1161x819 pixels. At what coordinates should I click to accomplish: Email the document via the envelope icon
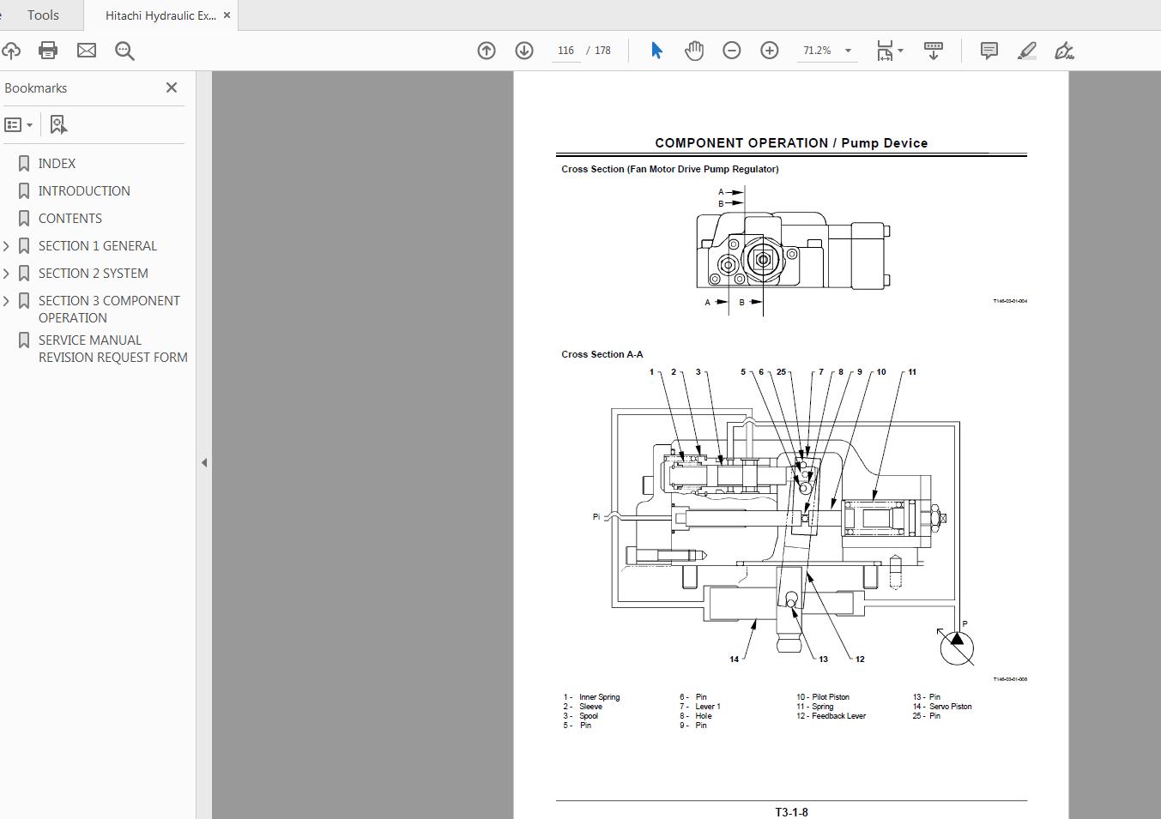tap(86, 50)
